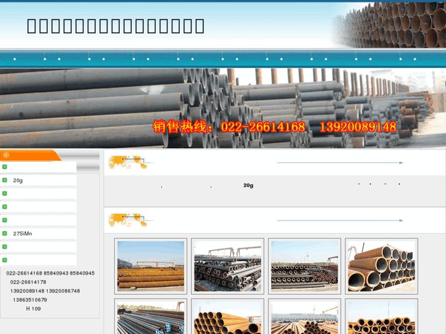
Task: Follow the bold 20g link in content text
Action: [248, 185]
